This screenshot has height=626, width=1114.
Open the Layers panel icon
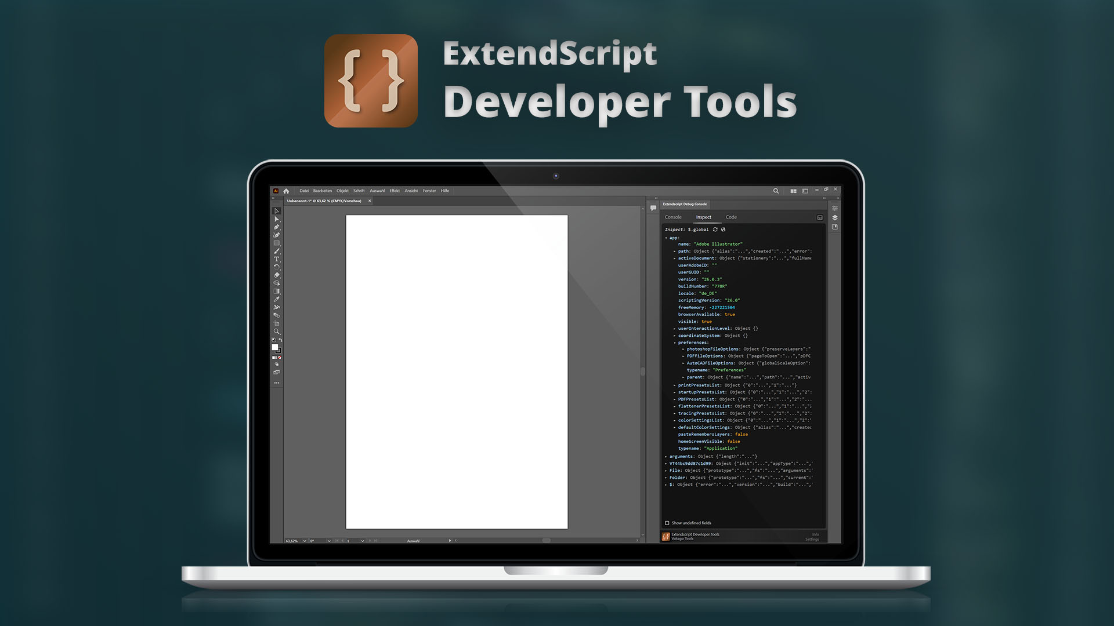(835, 217)
